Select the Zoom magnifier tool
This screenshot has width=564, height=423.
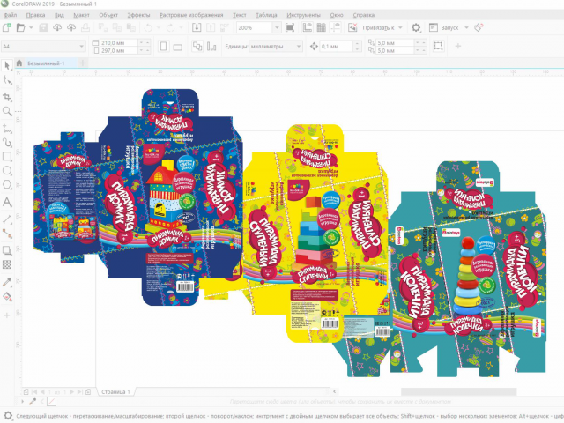click(7, 111)
